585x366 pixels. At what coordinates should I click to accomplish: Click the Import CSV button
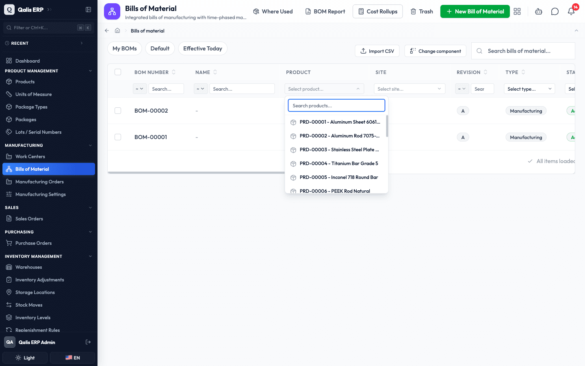tap(377, 51)
